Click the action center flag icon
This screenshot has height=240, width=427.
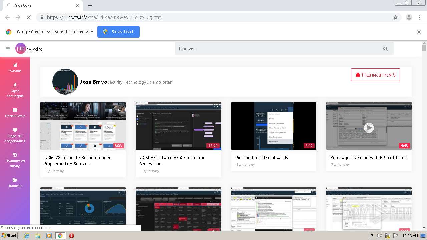(x=395, y=236)
